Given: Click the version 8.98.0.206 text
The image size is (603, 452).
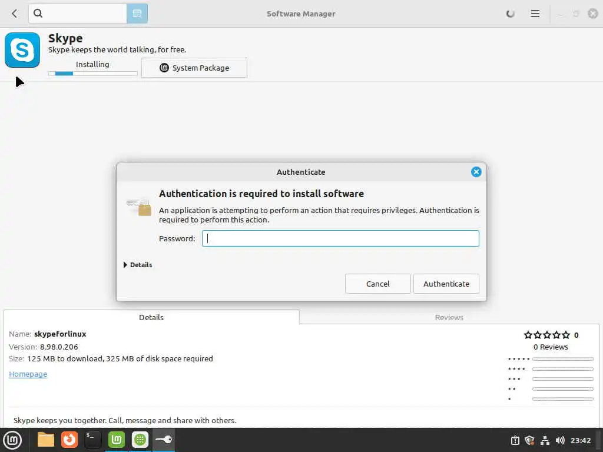Looking at the screenshot, I should (x=59, y=347).
